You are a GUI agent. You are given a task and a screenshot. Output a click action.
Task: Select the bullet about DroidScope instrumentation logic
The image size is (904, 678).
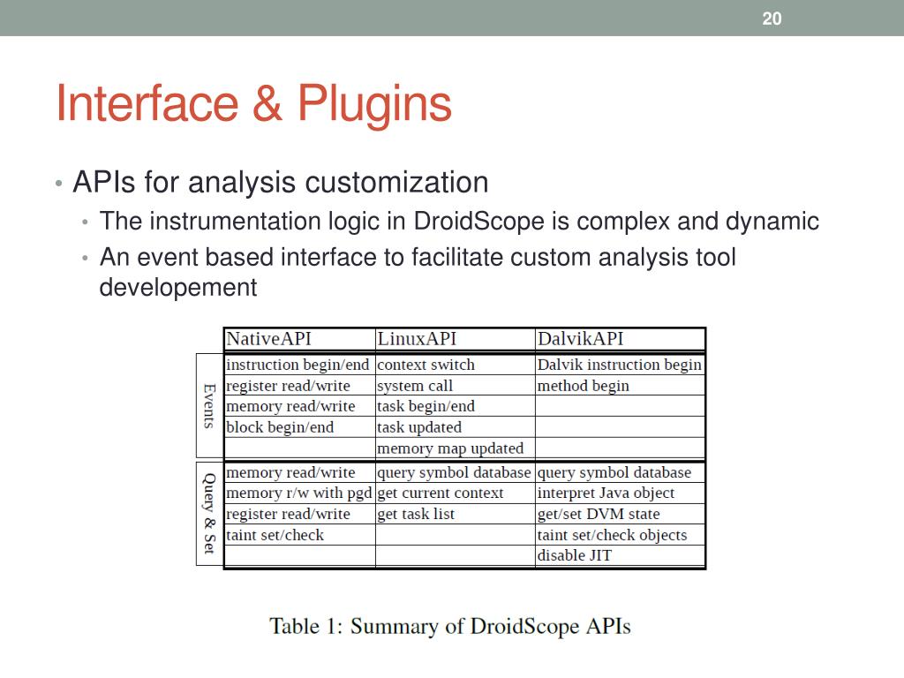pos(459,222)
